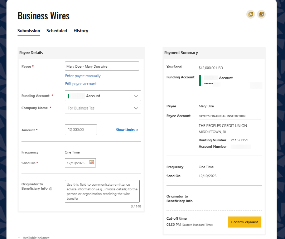
Task: Click the Confirm Payment button
Action: [245, 222]
